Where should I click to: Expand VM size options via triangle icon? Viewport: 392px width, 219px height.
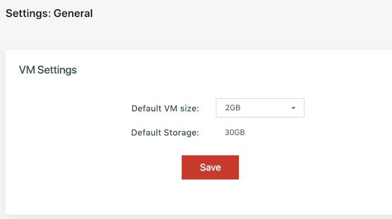pyautogui.click(x=293, y=108)
